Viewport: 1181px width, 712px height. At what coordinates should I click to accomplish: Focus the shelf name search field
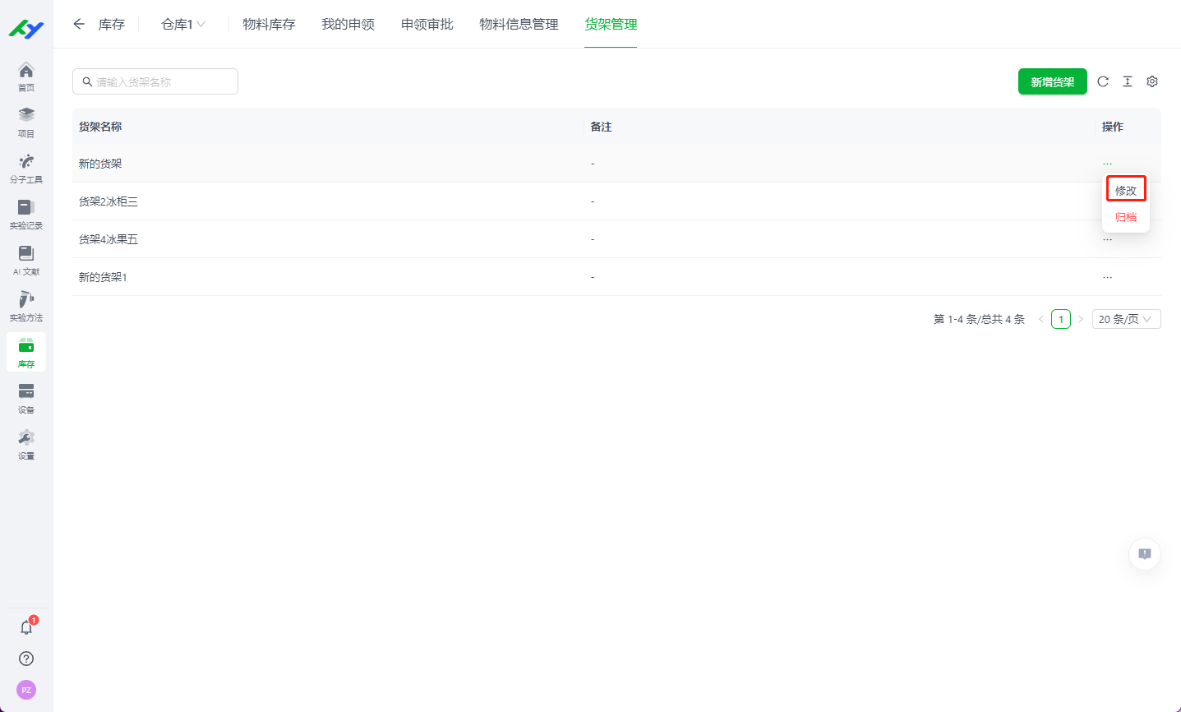pos(156,81)
